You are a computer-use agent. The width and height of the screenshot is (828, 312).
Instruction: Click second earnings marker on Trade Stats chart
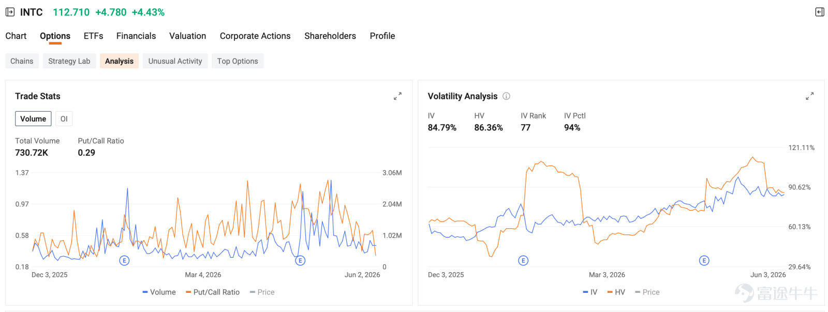point(300,260)
